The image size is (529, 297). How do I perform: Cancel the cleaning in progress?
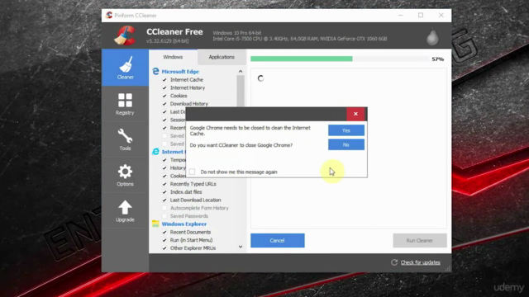coord(278,240)
